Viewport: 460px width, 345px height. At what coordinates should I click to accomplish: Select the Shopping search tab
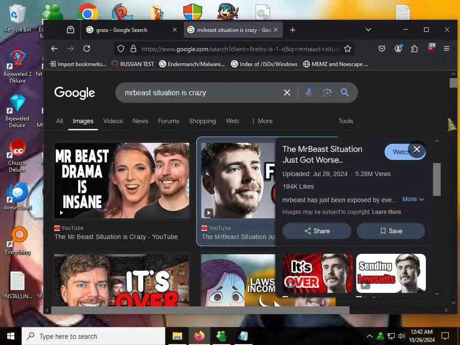click(203, 121)
